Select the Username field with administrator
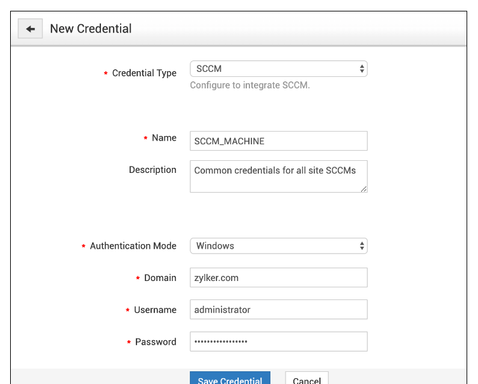 pos(278,310)
